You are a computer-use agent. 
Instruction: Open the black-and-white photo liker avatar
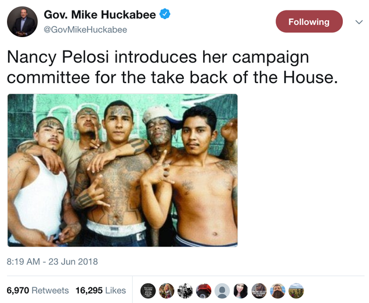[x=185, y=291]
